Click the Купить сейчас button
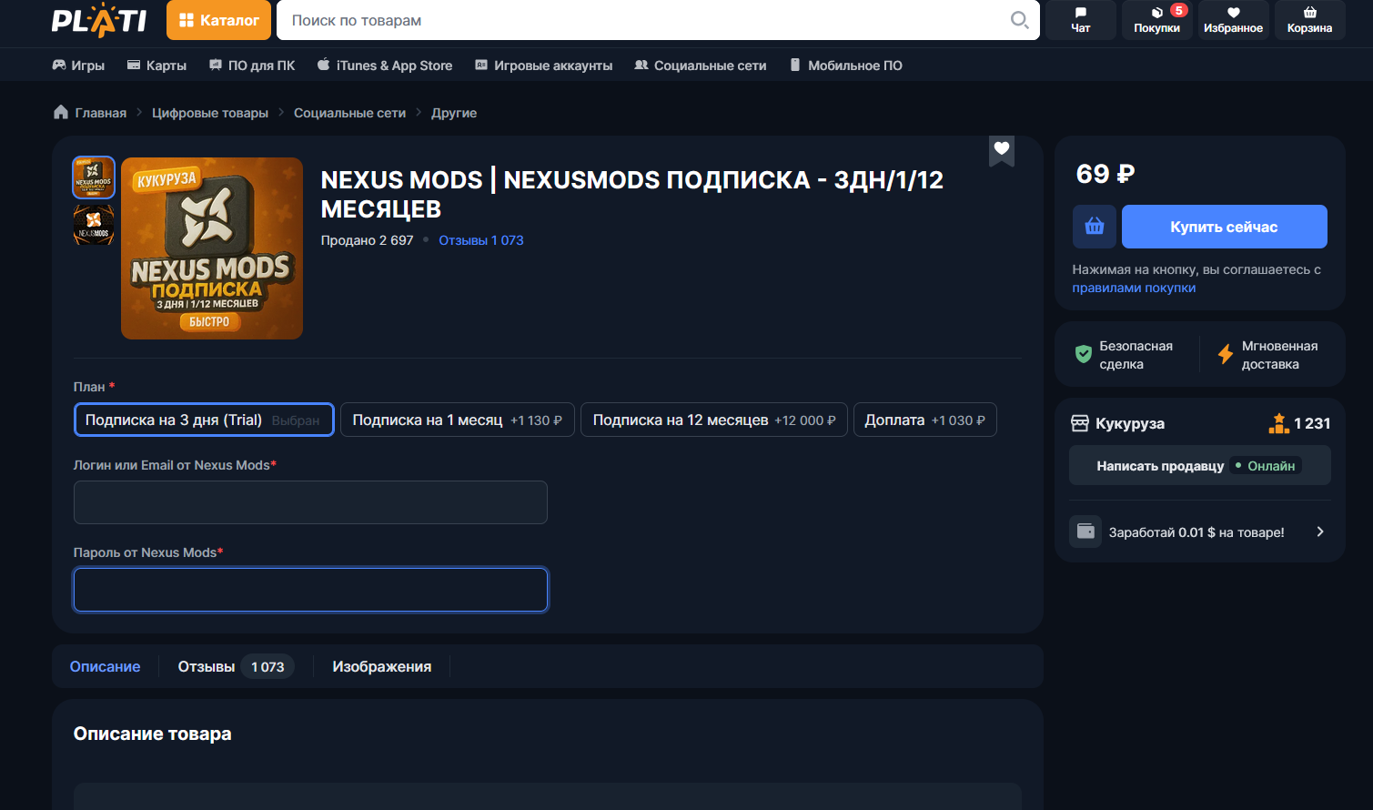The image size is (1373, 810). click(x=1225, y=227)
